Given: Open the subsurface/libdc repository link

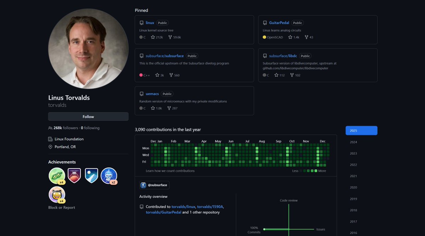Looking at the screenshot, I should [283, 56].
